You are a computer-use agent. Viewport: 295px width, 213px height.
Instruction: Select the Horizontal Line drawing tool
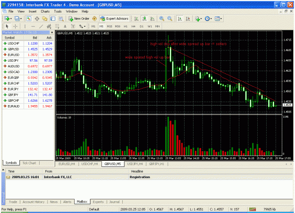[x=33, y=26]
